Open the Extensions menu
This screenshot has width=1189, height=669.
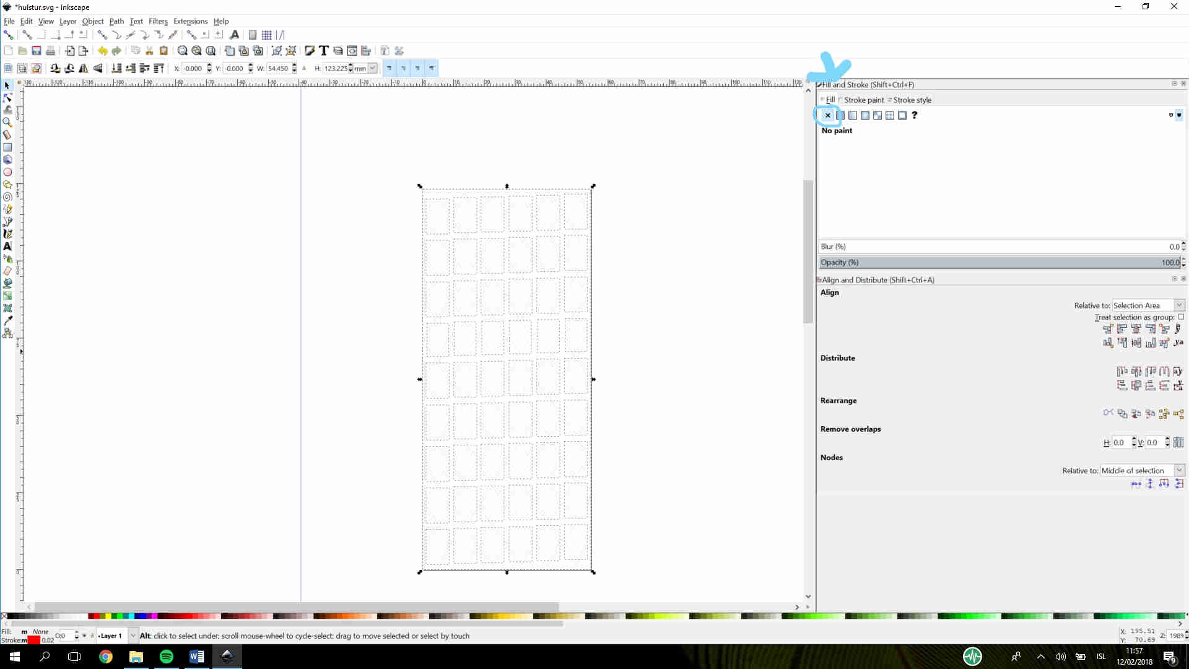[190, 20]
